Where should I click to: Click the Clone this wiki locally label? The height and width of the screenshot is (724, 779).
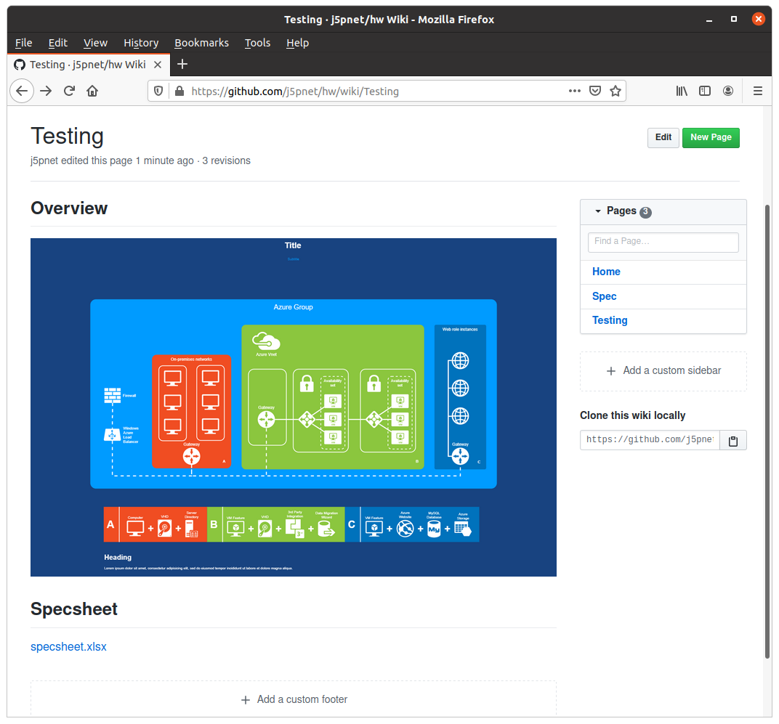[x=632, y=415]
